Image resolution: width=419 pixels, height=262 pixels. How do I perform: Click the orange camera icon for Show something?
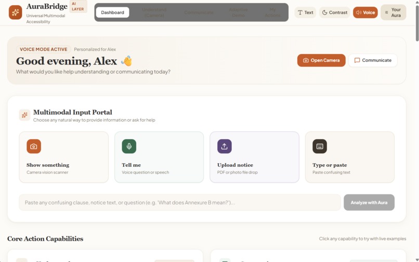tap(34, 146)
